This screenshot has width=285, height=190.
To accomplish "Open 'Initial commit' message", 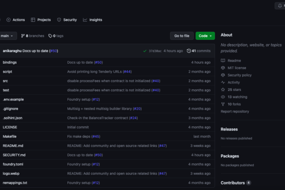I will point(78,127).
